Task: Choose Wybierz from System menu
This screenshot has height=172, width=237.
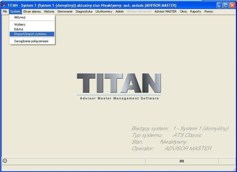Action: [x=32, y=24]
